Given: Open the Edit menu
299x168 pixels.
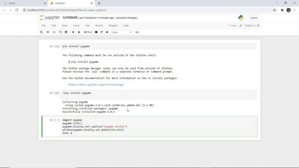Looking at the screenshot, I should [x=54, y=26].
